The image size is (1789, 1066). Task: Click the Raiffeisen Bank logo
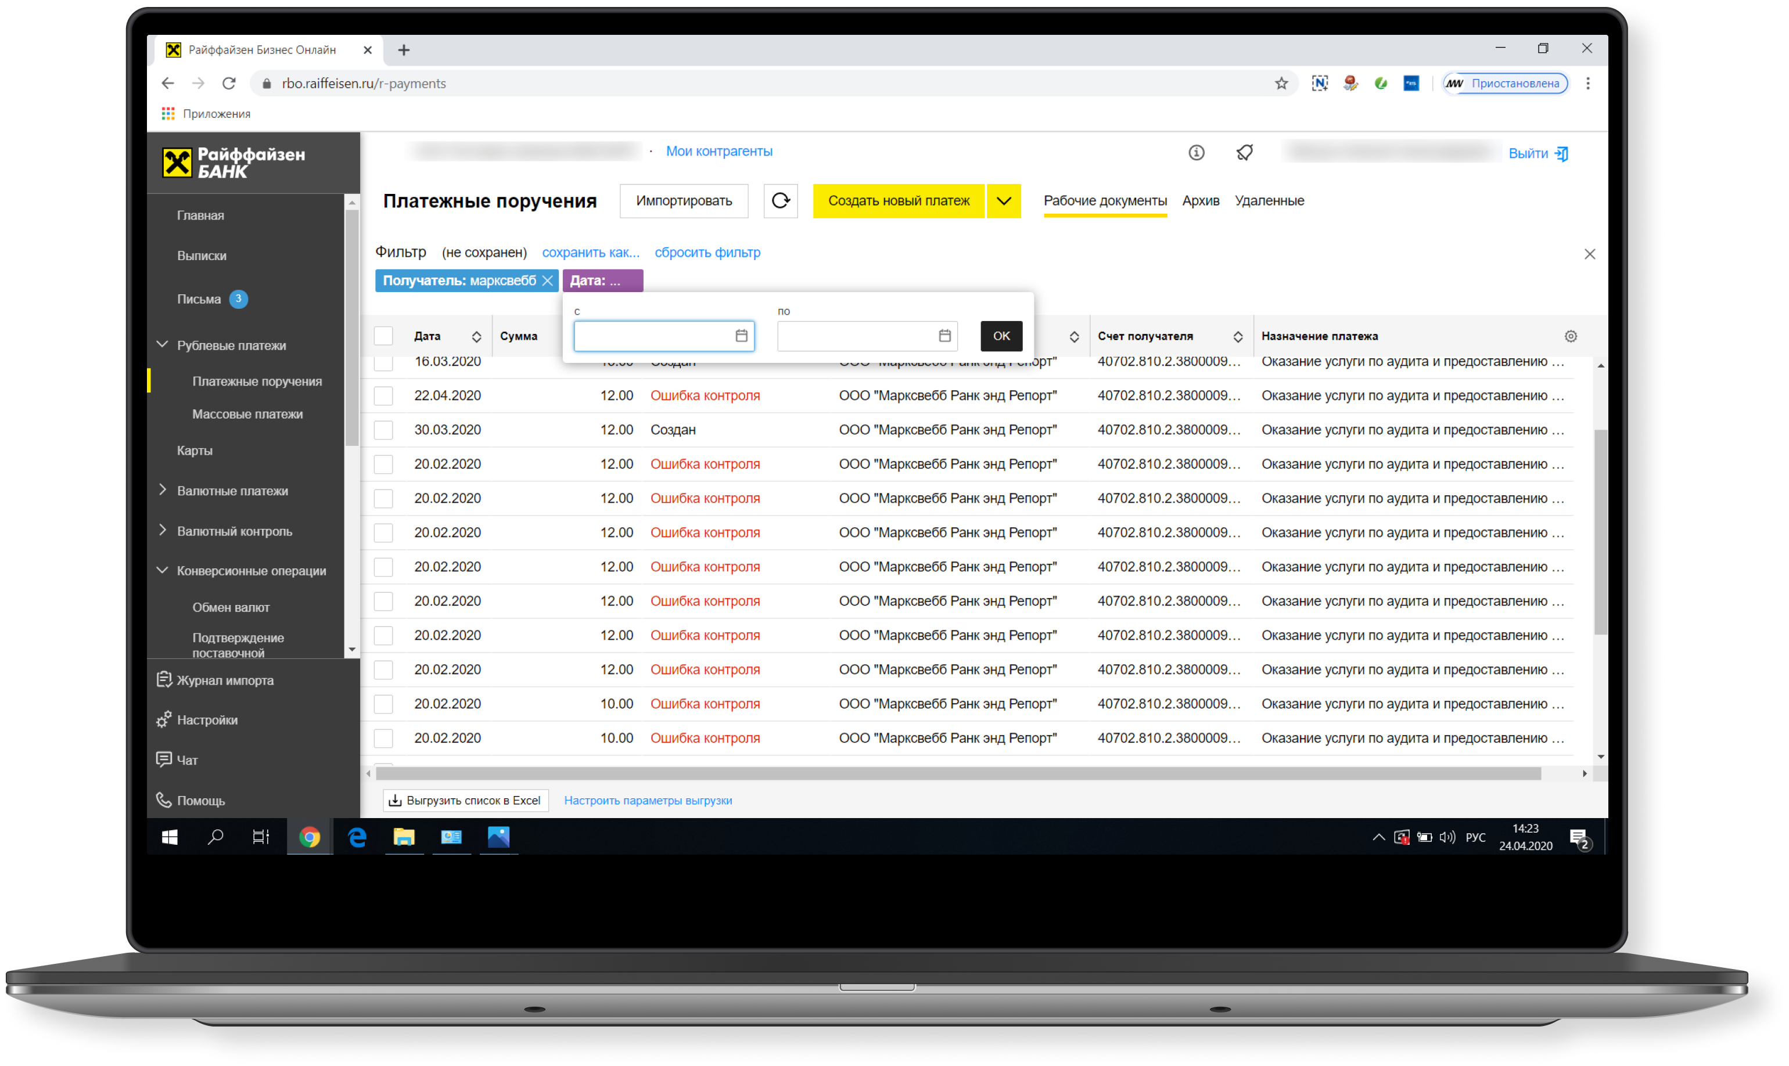pos(233,163)
